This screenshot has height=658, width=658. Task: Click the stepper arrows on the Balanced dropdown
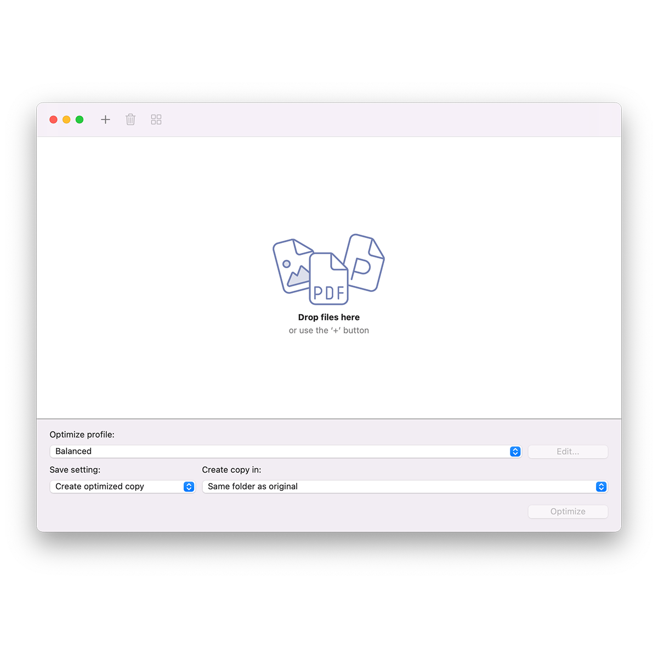[514, 451]
